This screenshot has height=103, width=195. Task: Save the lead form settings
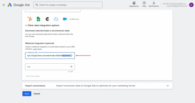(27, 94)
